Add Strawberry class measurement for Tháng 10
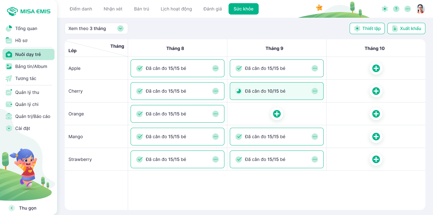Viewport: 433px width, 215px height. (376, 159)
